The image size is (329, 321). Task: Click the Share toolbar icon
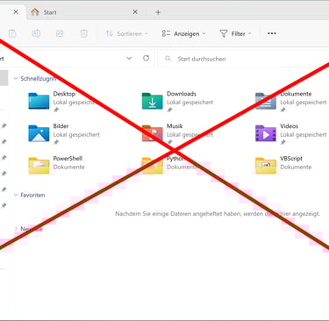coord(60,33)
